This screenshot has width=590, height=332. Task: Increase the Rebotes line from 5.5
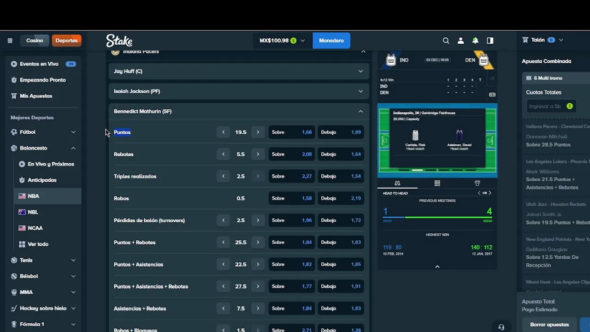(x=258, y=154)
